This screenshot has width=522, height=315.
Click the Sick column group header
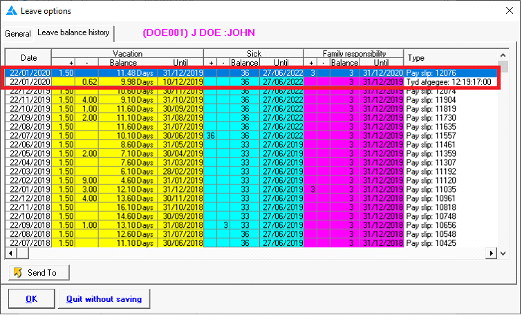[254, 54]
